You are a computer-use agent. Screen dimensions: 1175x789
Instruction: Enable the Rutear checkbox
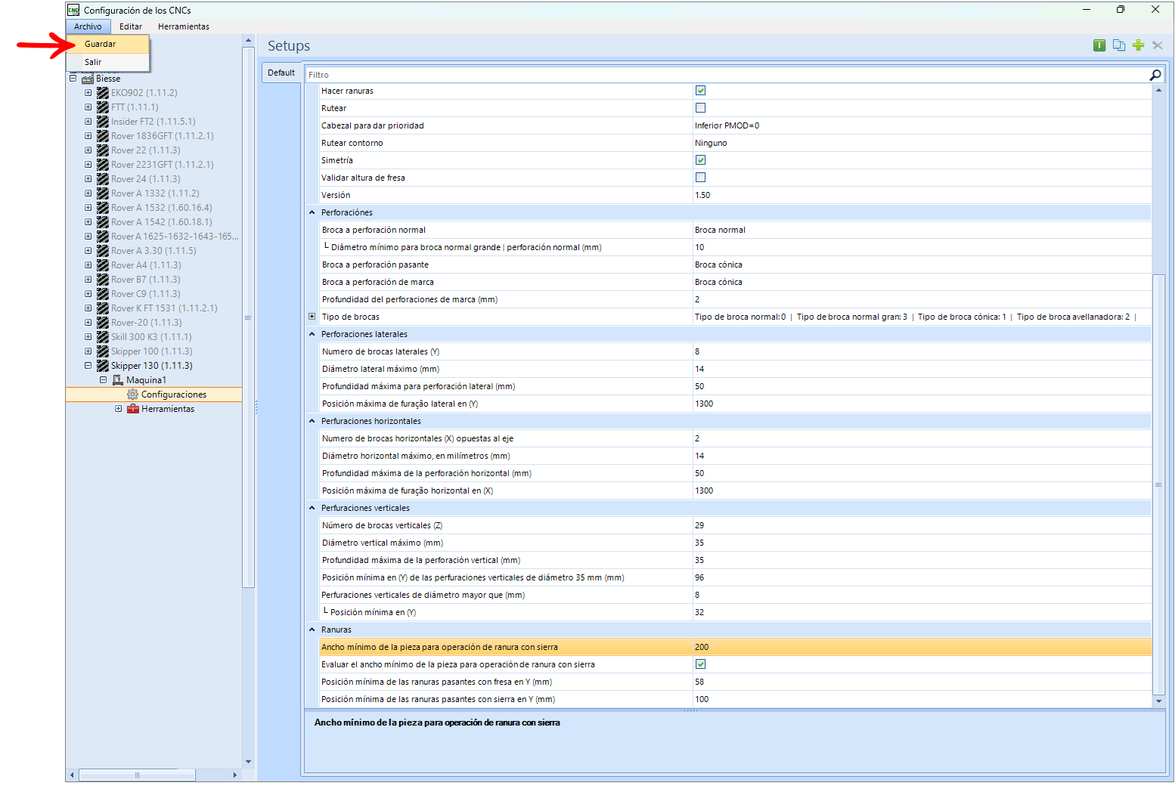700,108
